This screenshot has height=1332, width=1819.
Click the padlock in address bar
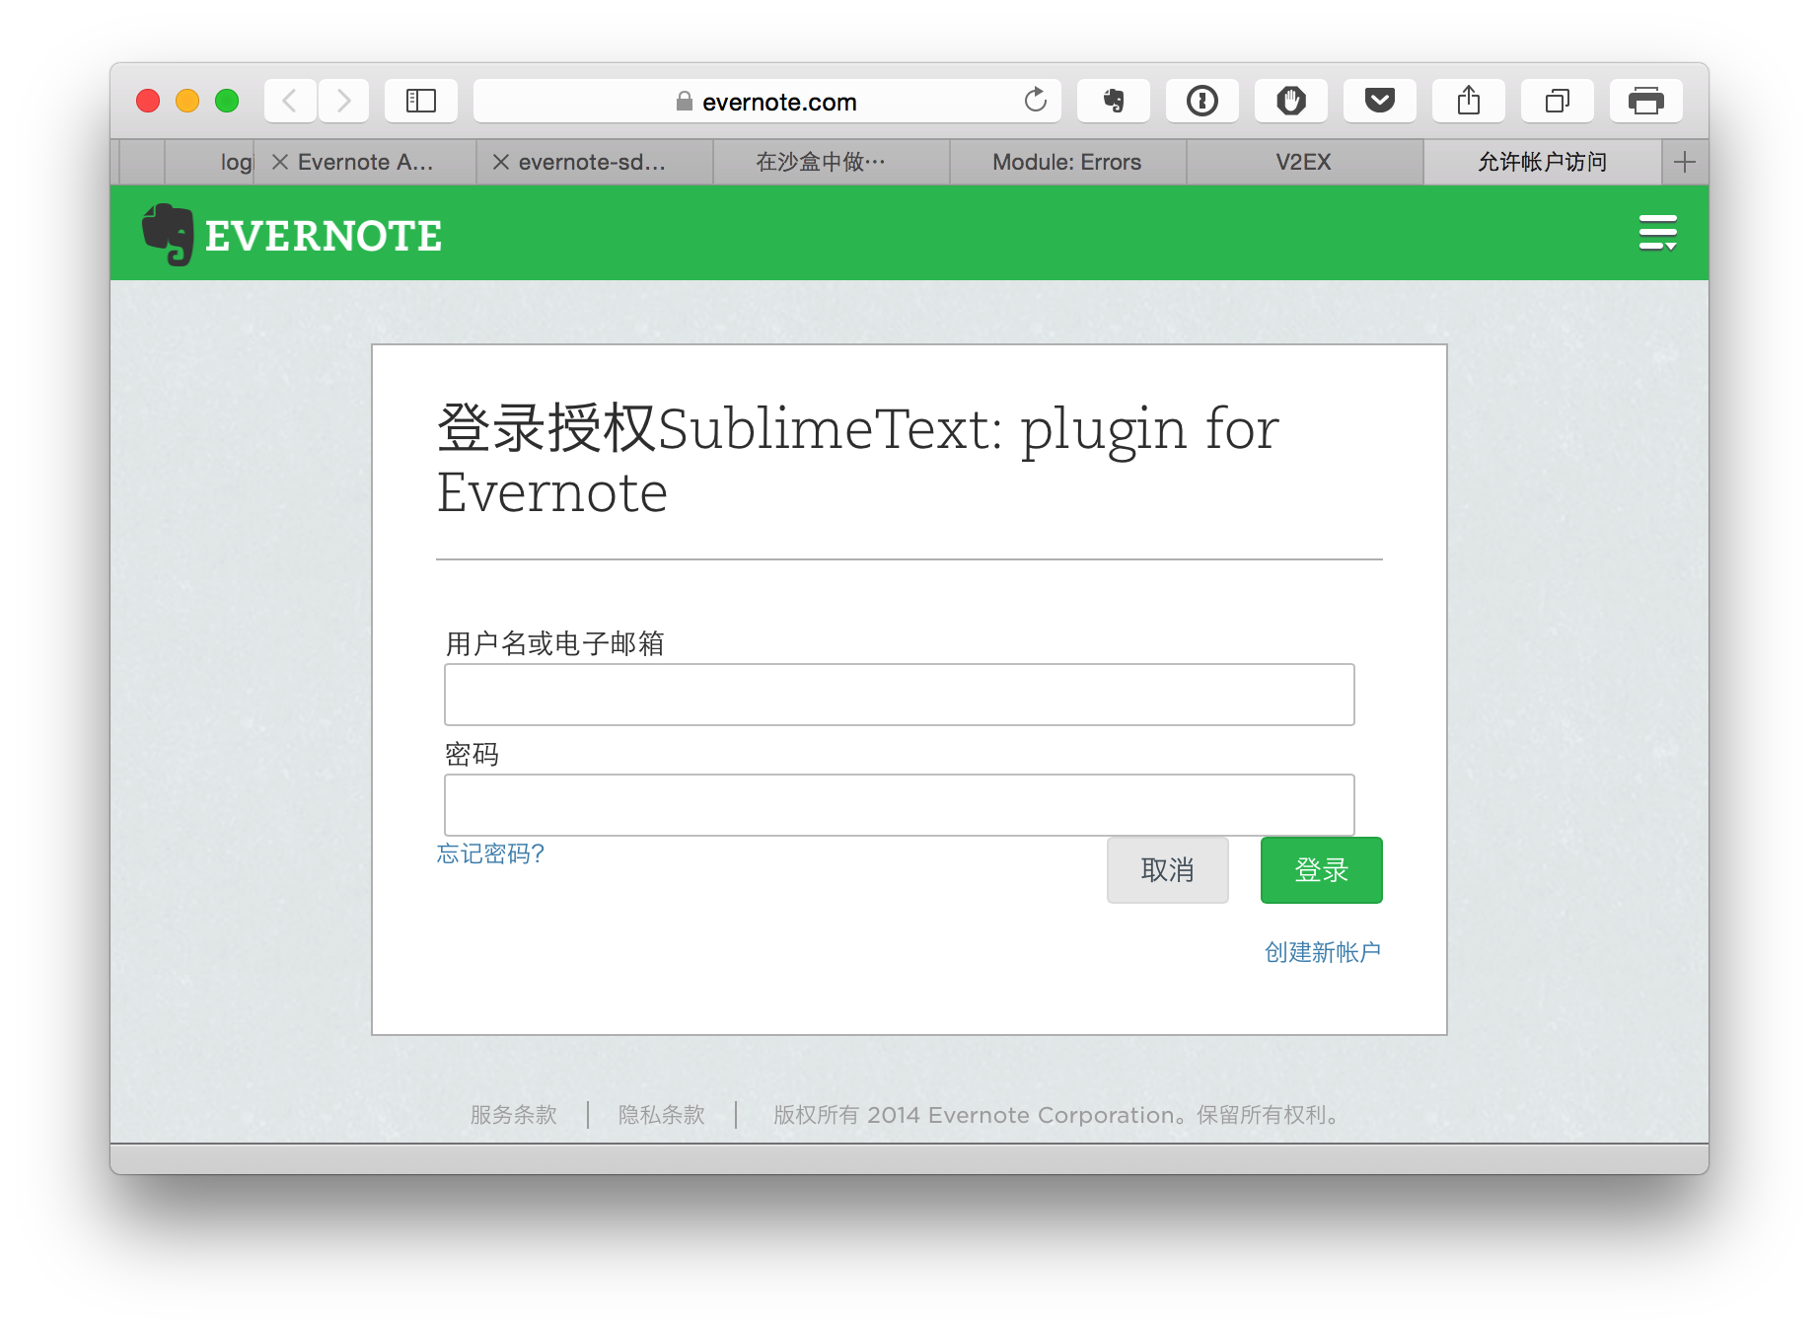click(x=684, y=102)
